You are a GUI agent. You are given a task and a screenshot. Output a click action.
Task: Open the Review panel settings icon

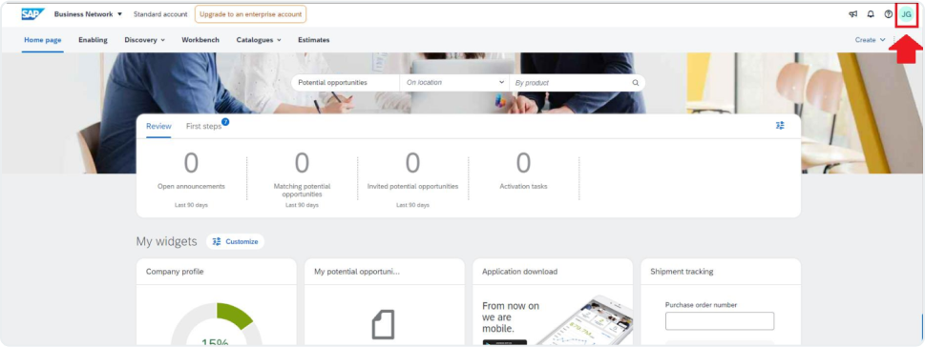click(x=781, y=126)
